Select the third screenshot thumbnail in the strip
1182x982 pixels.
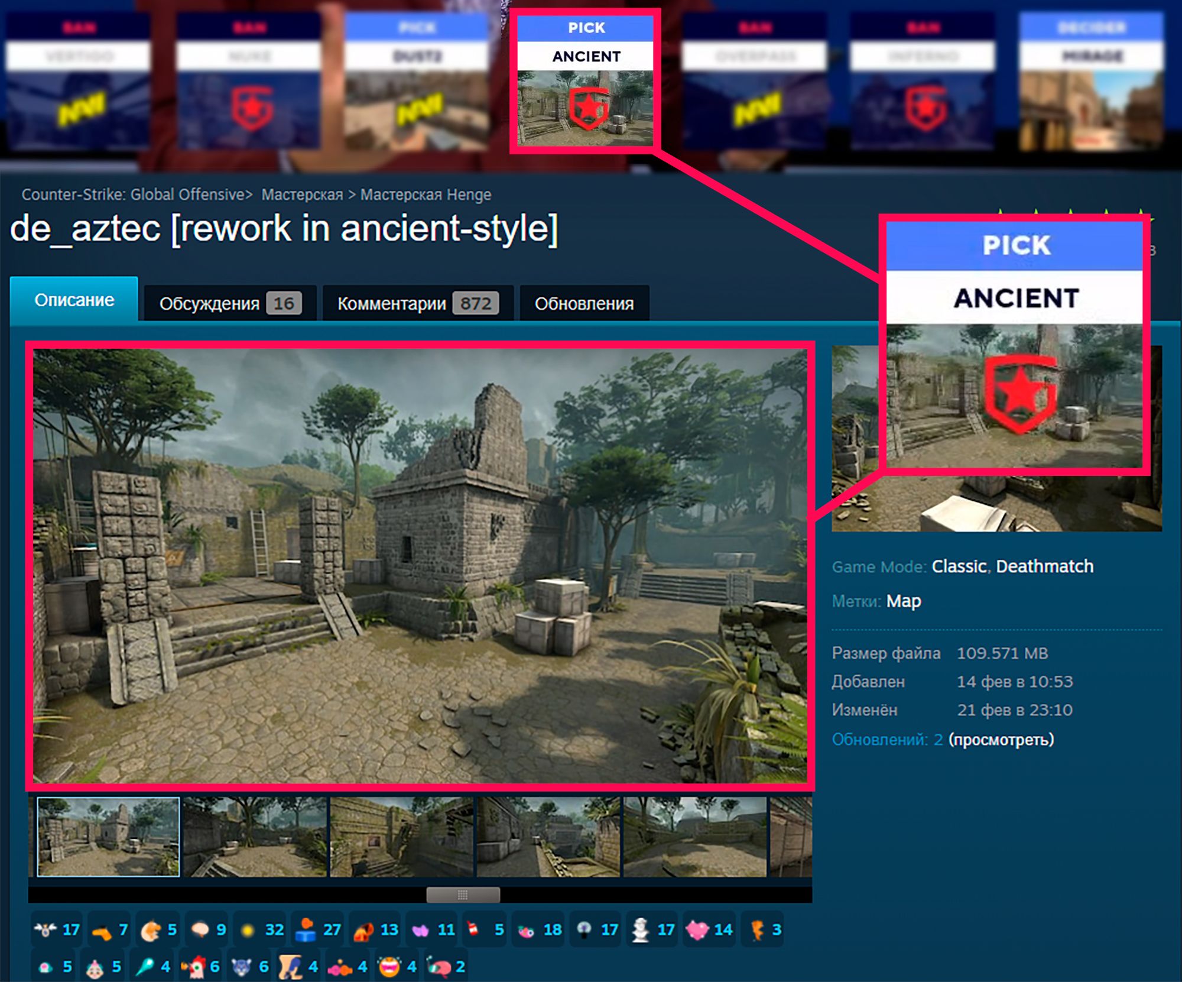click(401, 837)
